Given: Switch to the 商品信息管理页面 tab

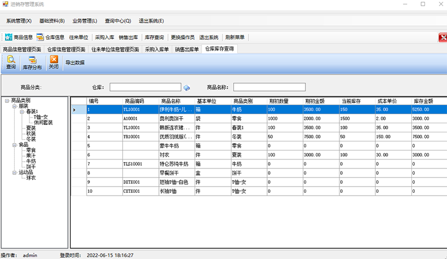Looking at the screenshot, I should coord(22,49).
